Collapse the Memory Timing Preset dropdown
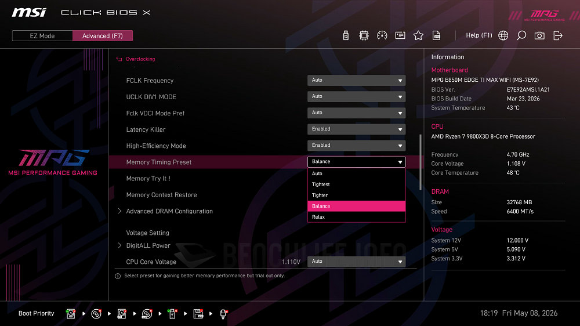The height and width of the screenshot is (326, 580). click(356, 162)
